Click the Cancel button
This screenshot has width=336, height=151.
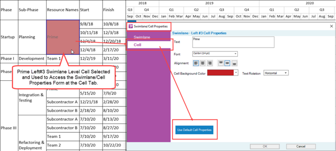tap(301, 146)
